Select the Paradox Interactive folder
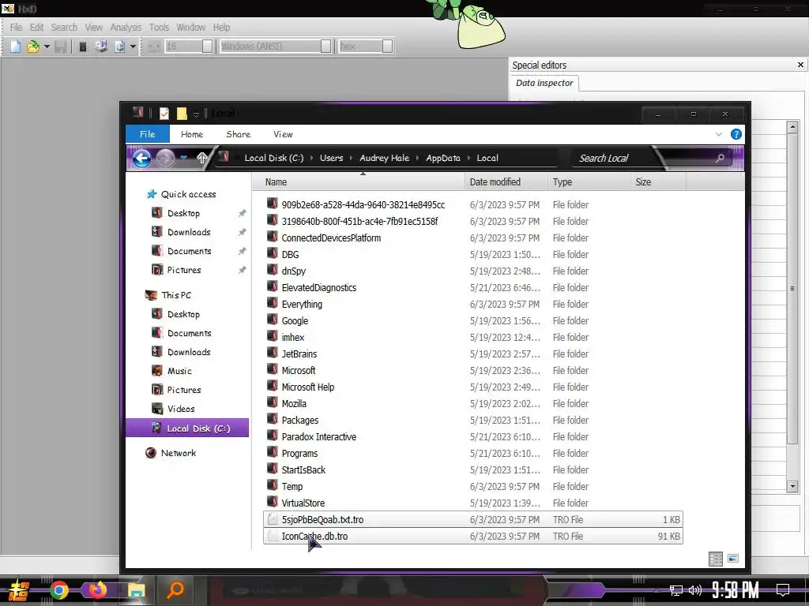Screen dimensions: 809x606 pyautogui.click(x=319, y=437)
